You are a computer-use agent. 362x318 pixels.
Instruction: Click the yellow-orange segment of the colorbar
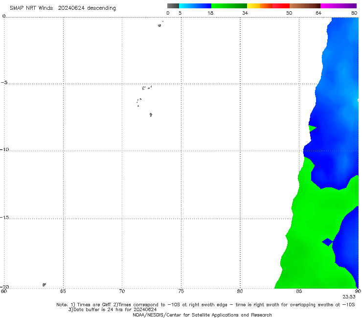[260, 6]
